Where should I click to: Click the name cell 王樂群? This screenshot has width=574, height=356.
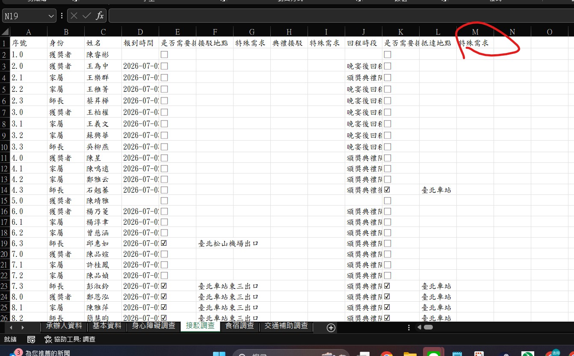coord(103,78)
